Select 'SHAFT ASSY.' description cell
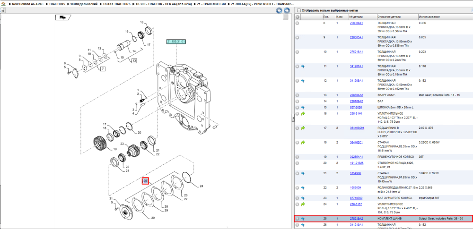This screenshot has height=229, width=473. coord(386,95)
